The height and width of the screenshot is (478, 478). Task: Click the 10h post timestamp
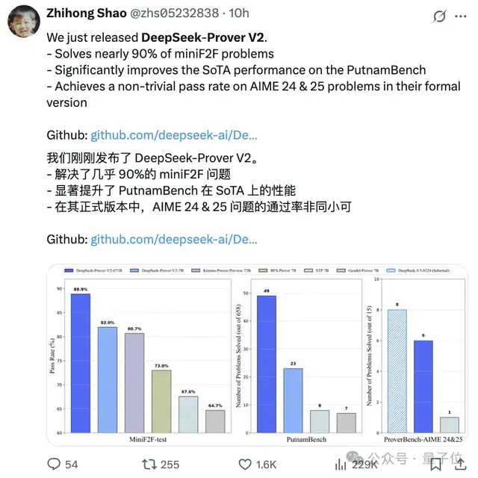pos(239,13)
